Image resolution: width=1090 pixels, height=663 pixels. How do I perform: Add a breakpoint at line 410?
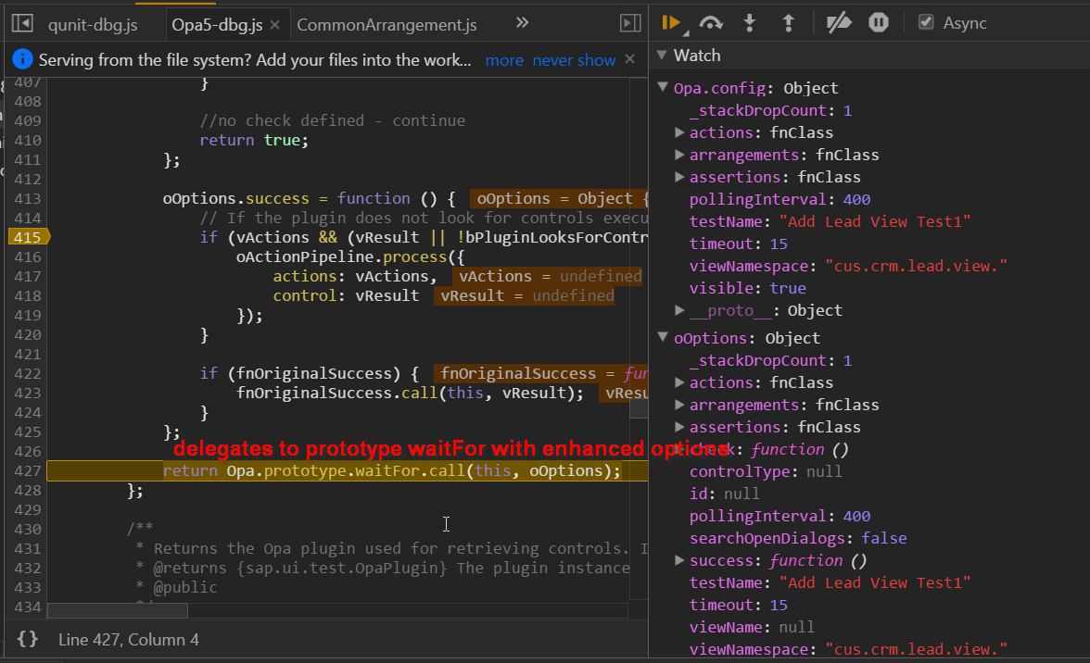coord(28,140)
